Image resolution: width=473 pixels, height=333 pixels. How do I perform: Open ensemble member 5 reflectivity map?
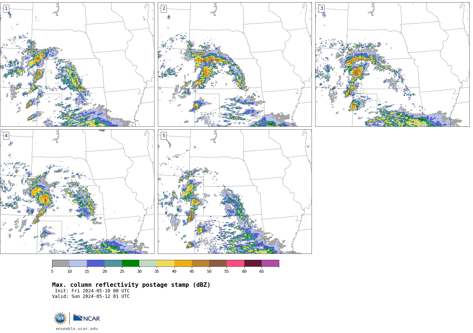pyautogui.click(x=235, y=191)
